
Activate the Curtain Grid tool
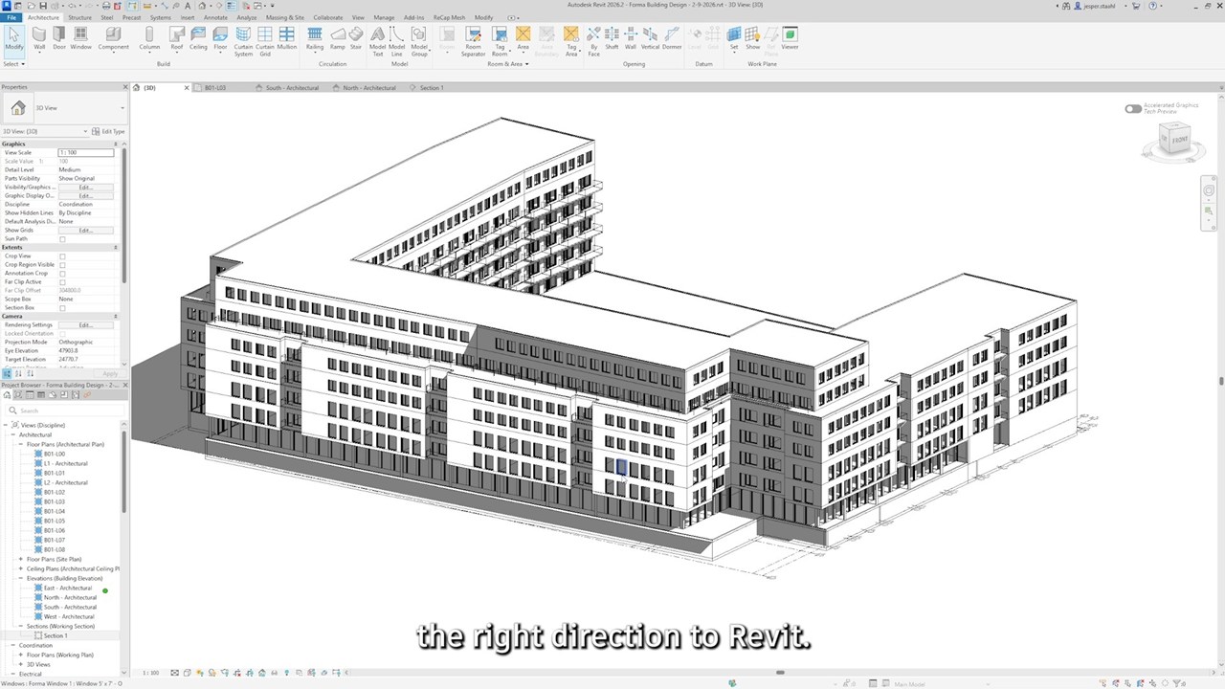[265, 39]
